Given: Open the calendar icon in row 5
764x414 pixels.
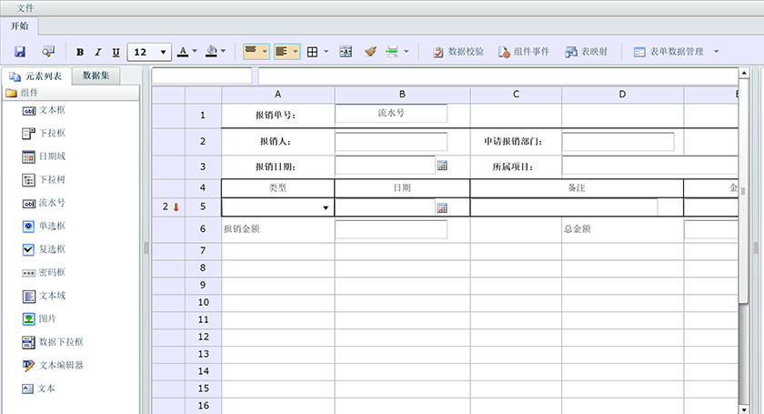Looking at the screenshot, I should pyautogui.click(x=442, y=208).
